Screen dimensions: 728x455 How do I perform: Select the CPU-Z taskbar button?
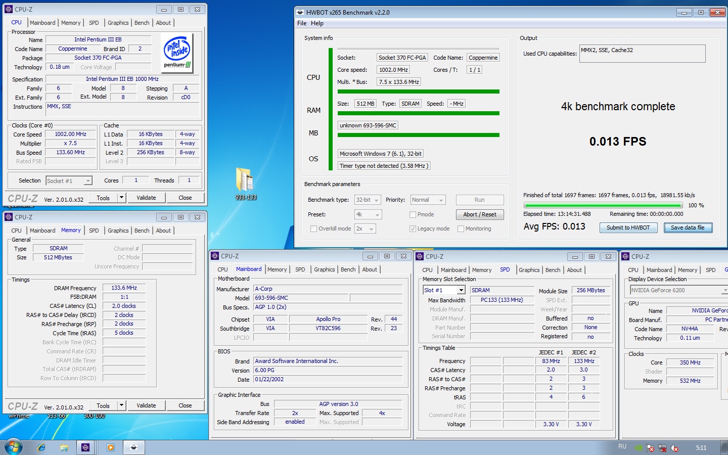tap(85, 447)
